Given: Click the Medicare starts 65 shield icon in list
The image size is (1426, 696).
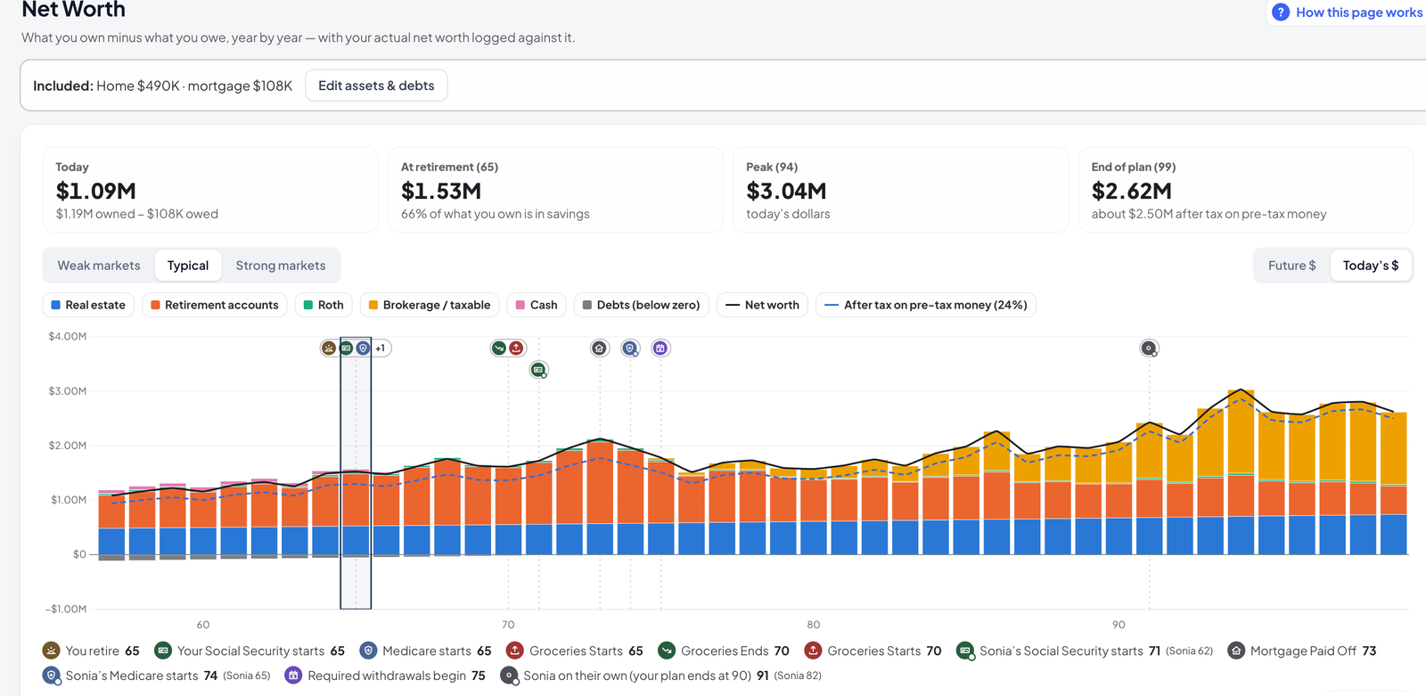Looking at the screenshot, I should (368, 651).
